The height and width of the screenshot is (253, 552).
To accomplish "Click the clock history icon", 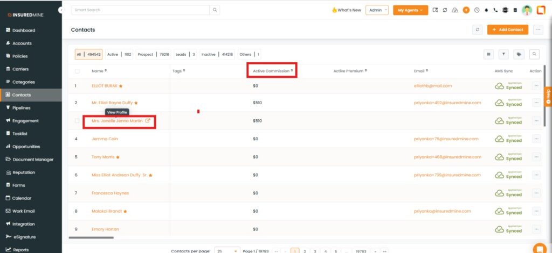I will 477,10.
